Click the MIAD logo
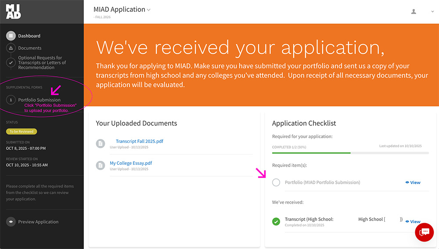This screenshot has height=249, width=439. pyautogui.click(x=14, y=12)
